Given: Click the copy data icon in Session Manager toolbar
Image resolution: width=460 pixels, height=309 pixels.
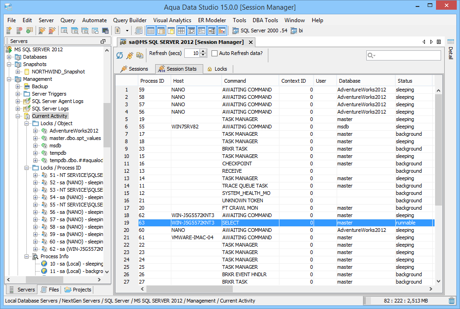Looking at the screenshot, I should (139, 55).
